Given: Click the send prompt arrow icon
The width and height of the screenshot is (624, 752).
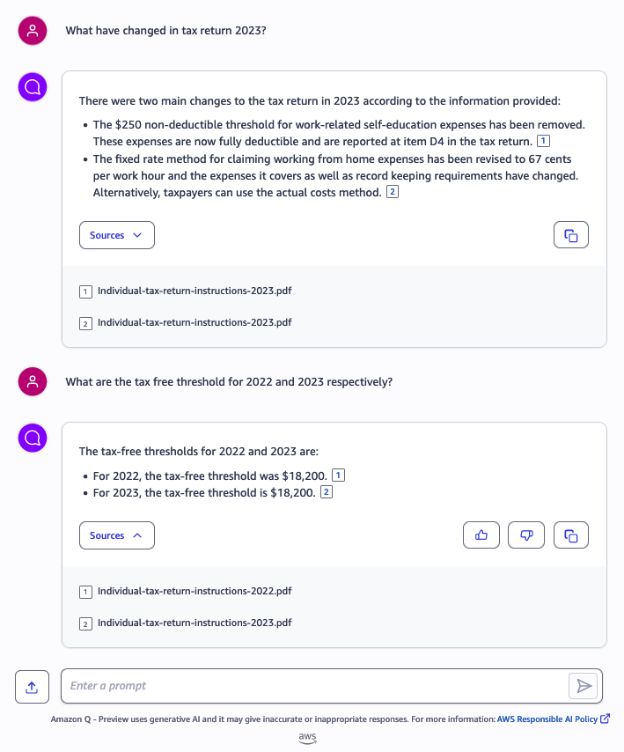Looking at the screenshot, I should 583,686.
